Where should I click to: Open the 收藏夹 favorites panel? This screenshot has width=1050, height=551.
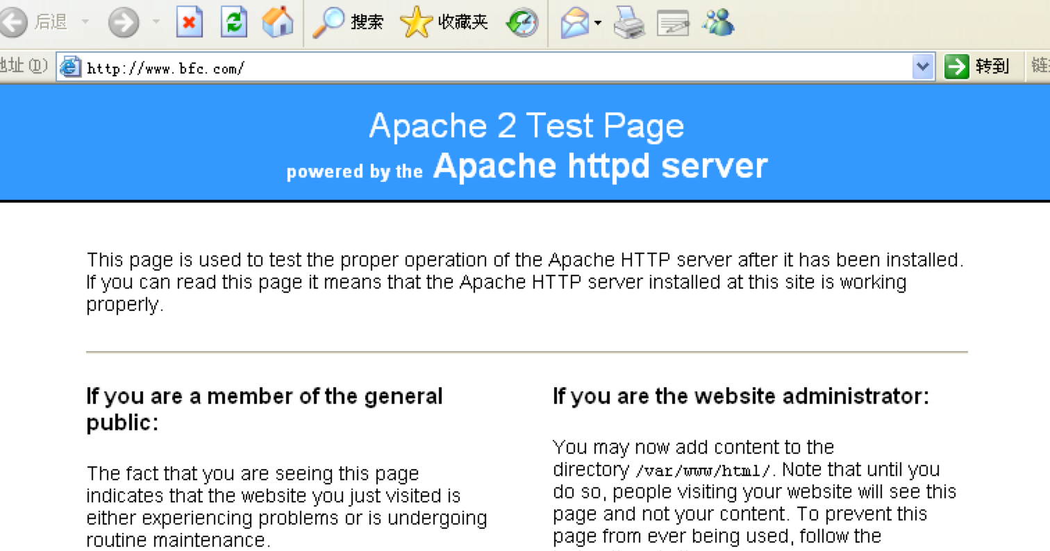[444, 22]
